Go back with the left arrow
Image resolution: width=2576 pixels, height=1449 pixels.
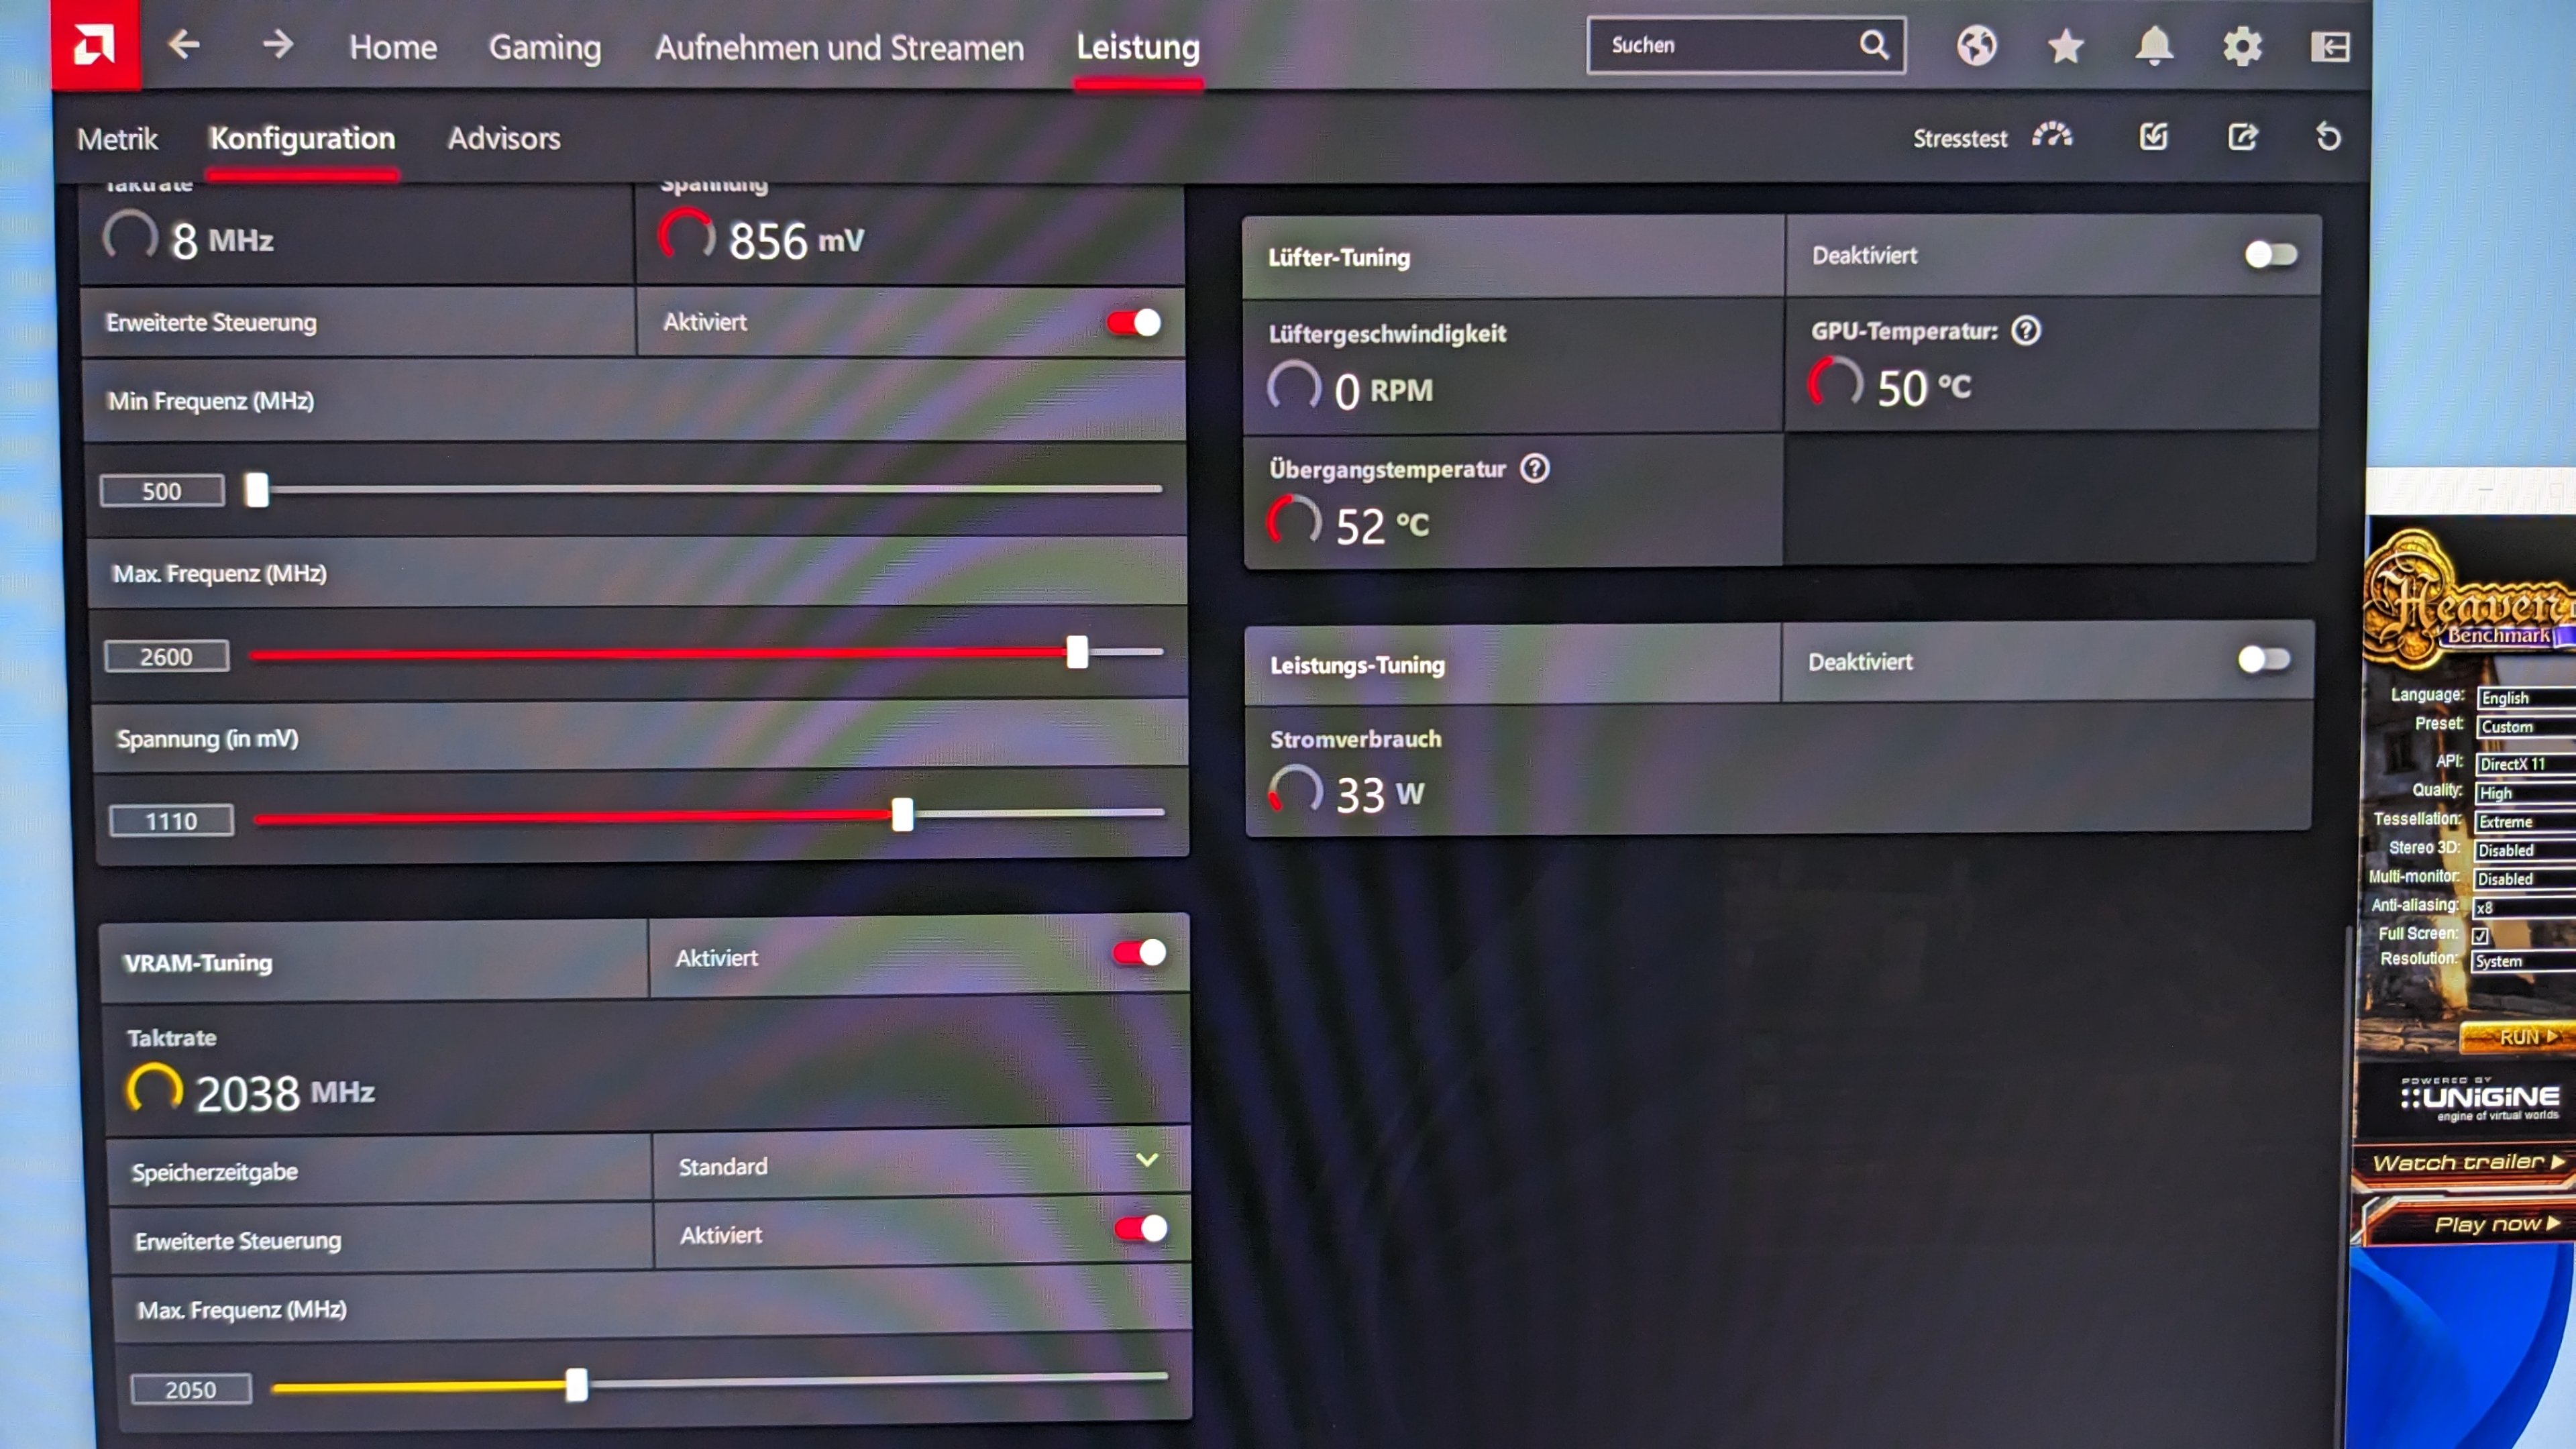pos(184,45)
